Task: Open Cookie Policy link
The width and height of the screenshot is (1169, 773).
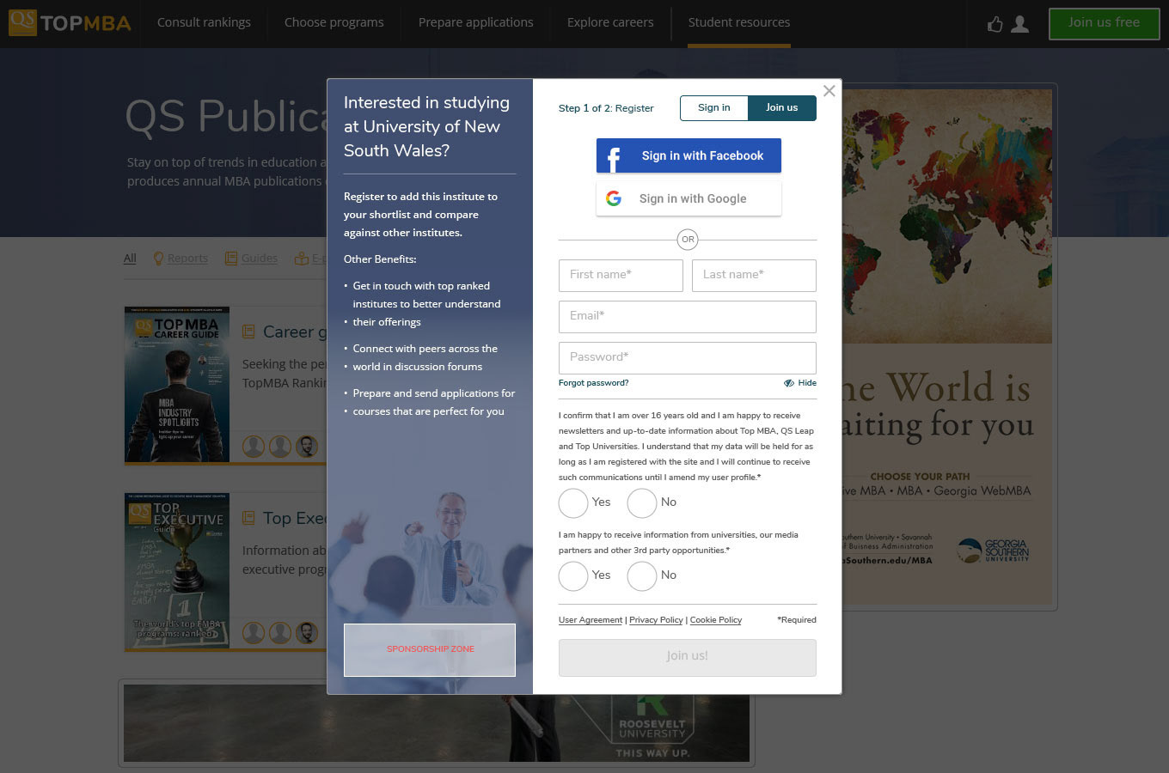Action: 716,620
